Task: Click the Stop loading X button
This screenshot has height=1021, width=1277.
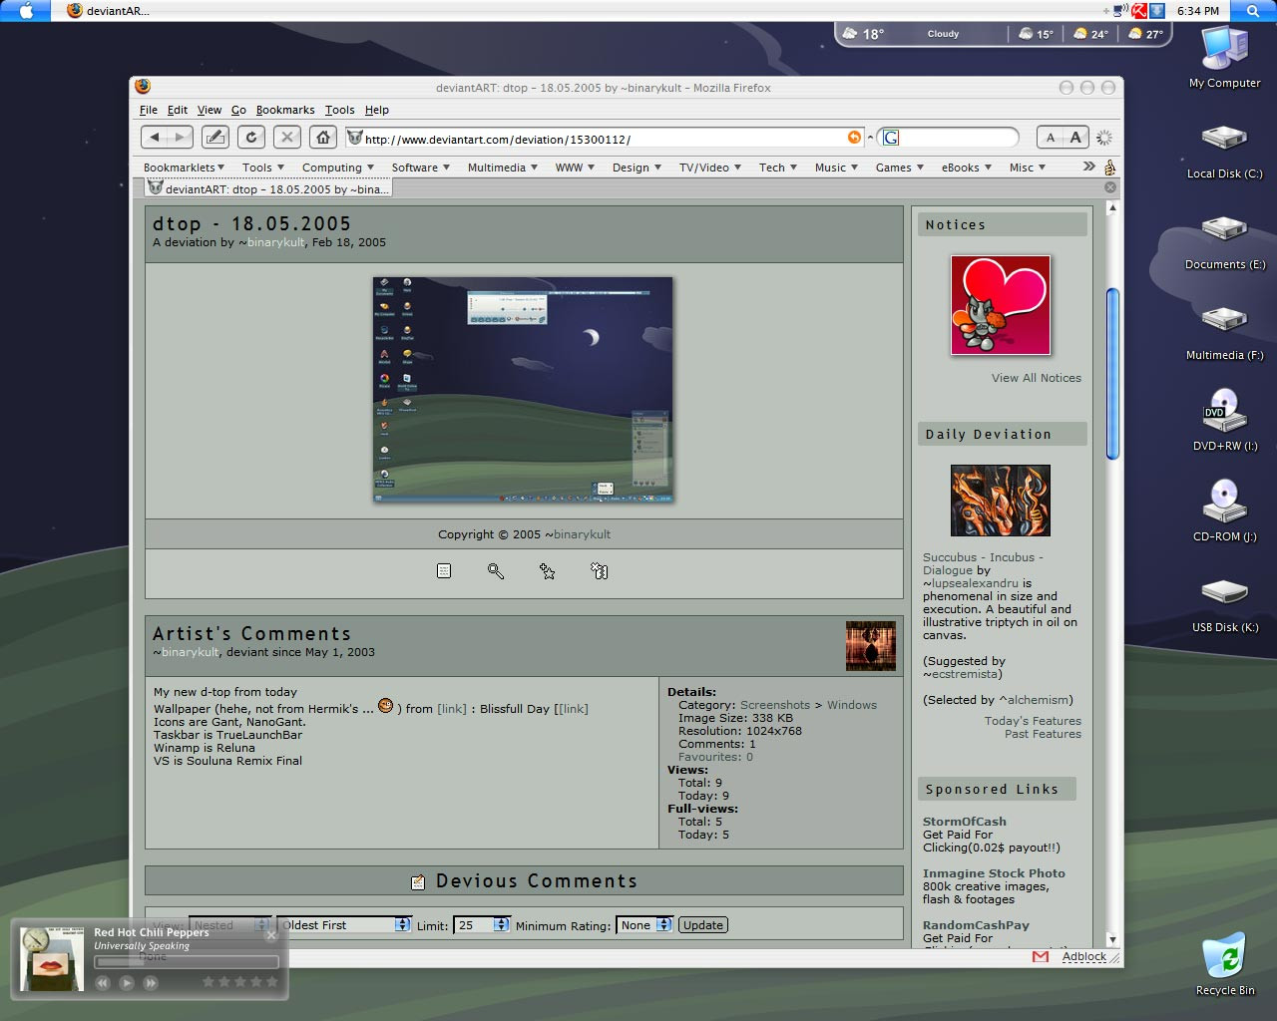Action: click(287, 138)
